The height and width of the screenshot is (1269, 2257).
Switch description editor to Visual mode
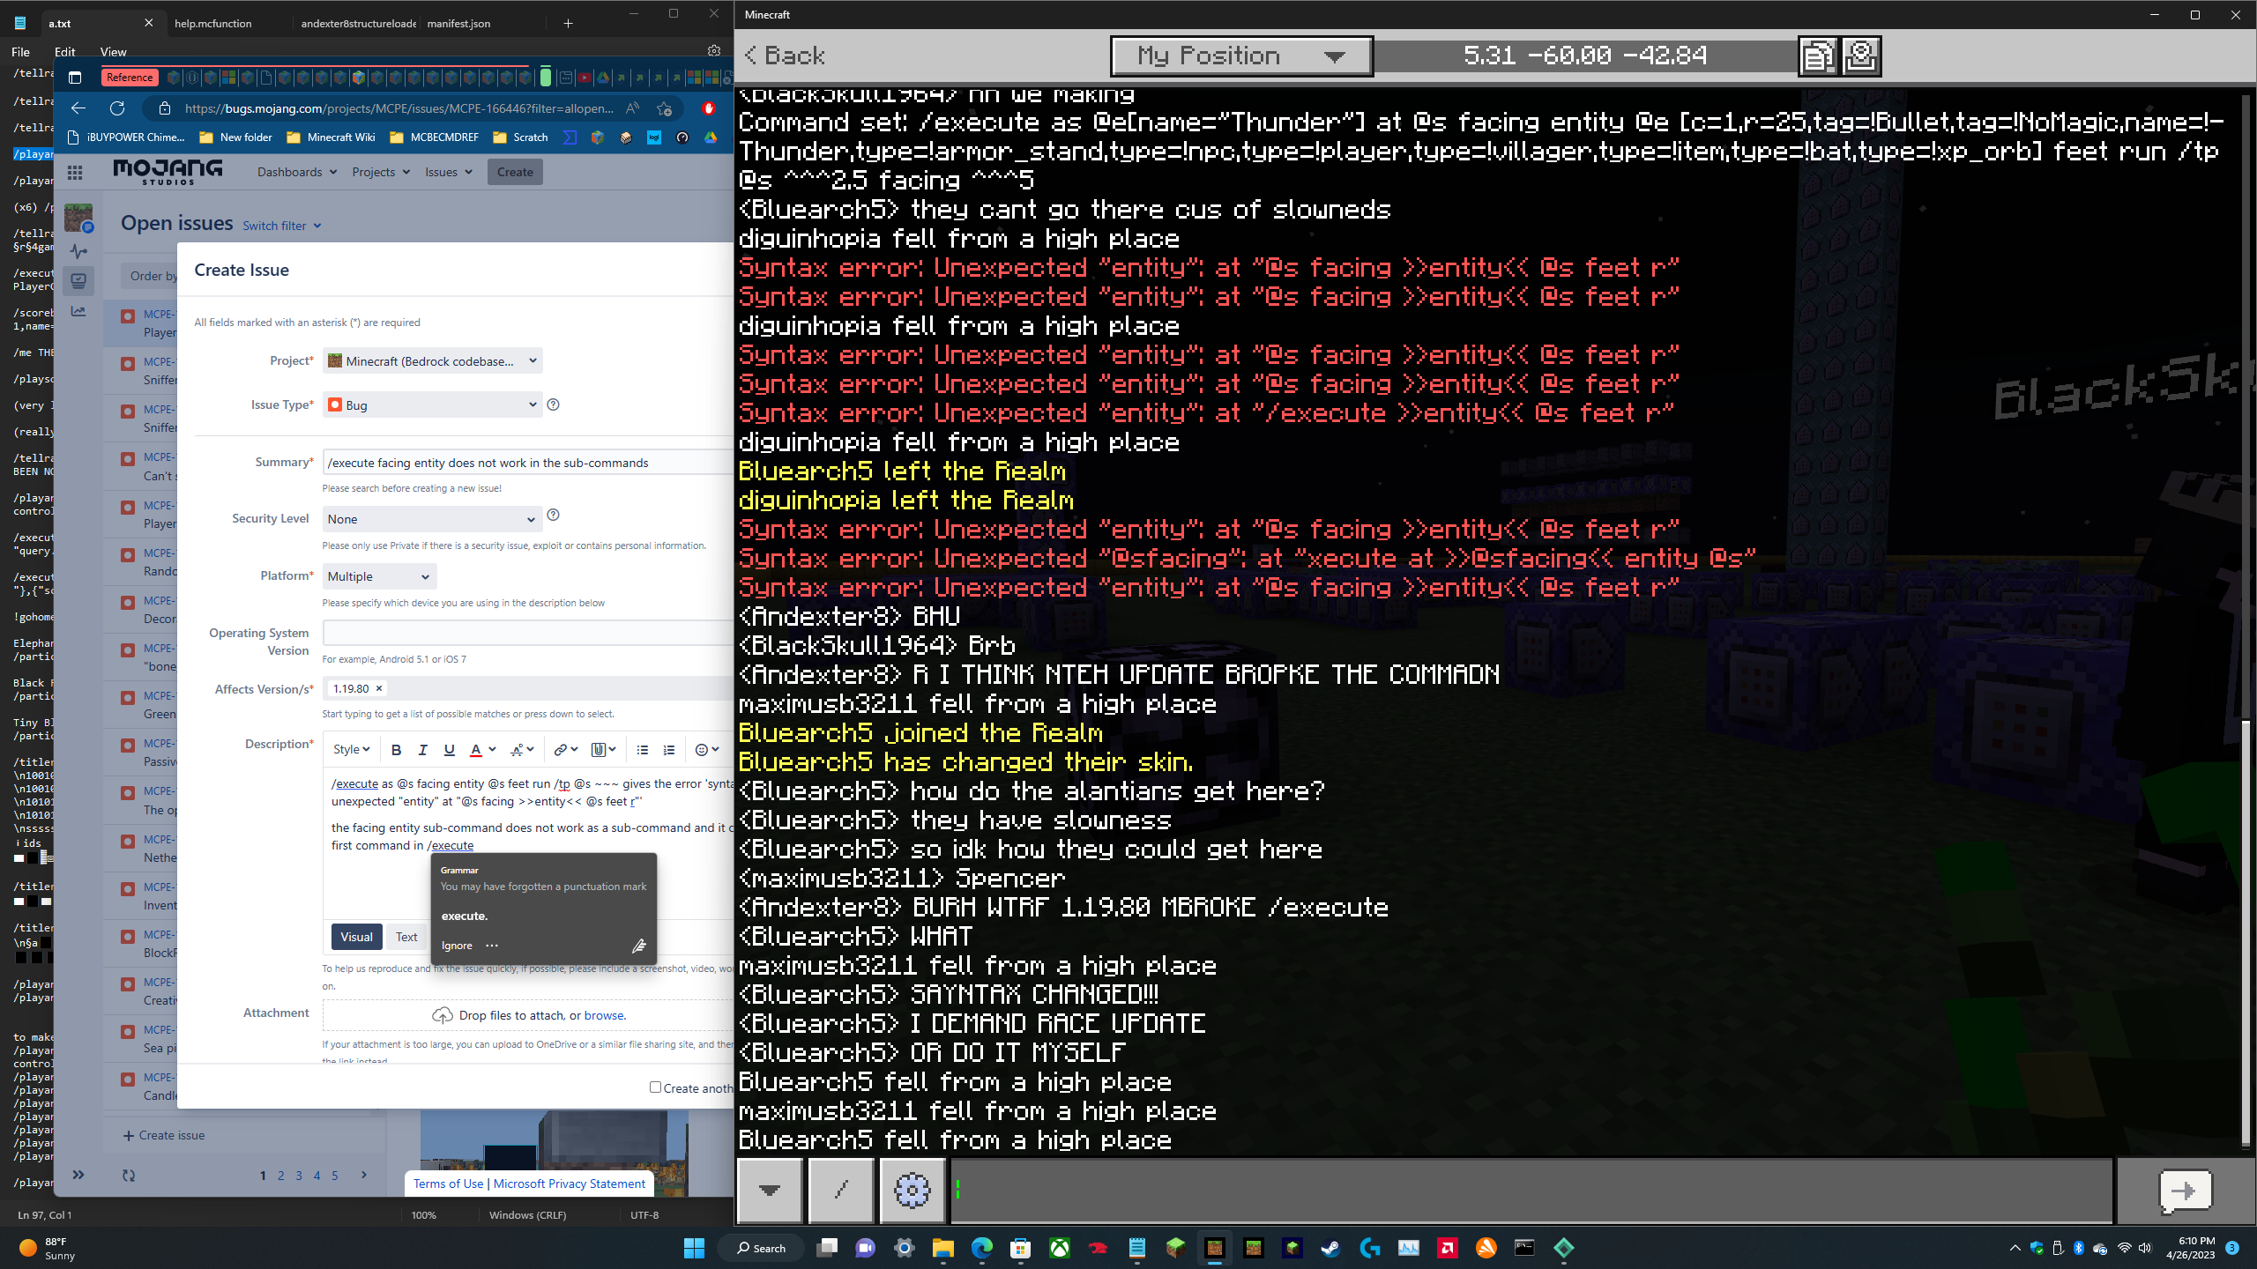pyautogui.click(x=356, y=937)
